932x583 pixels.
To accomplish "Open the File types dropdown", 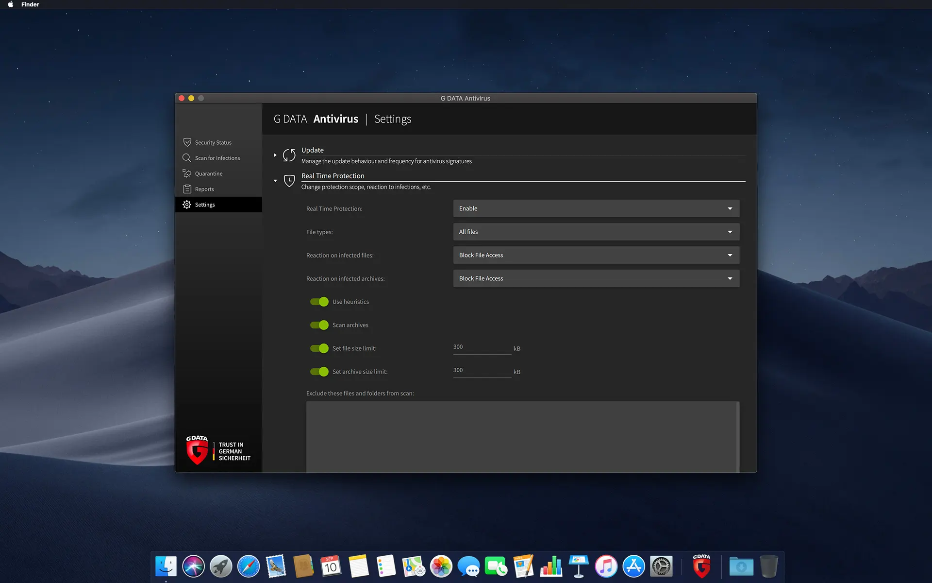I will point(596,232).
